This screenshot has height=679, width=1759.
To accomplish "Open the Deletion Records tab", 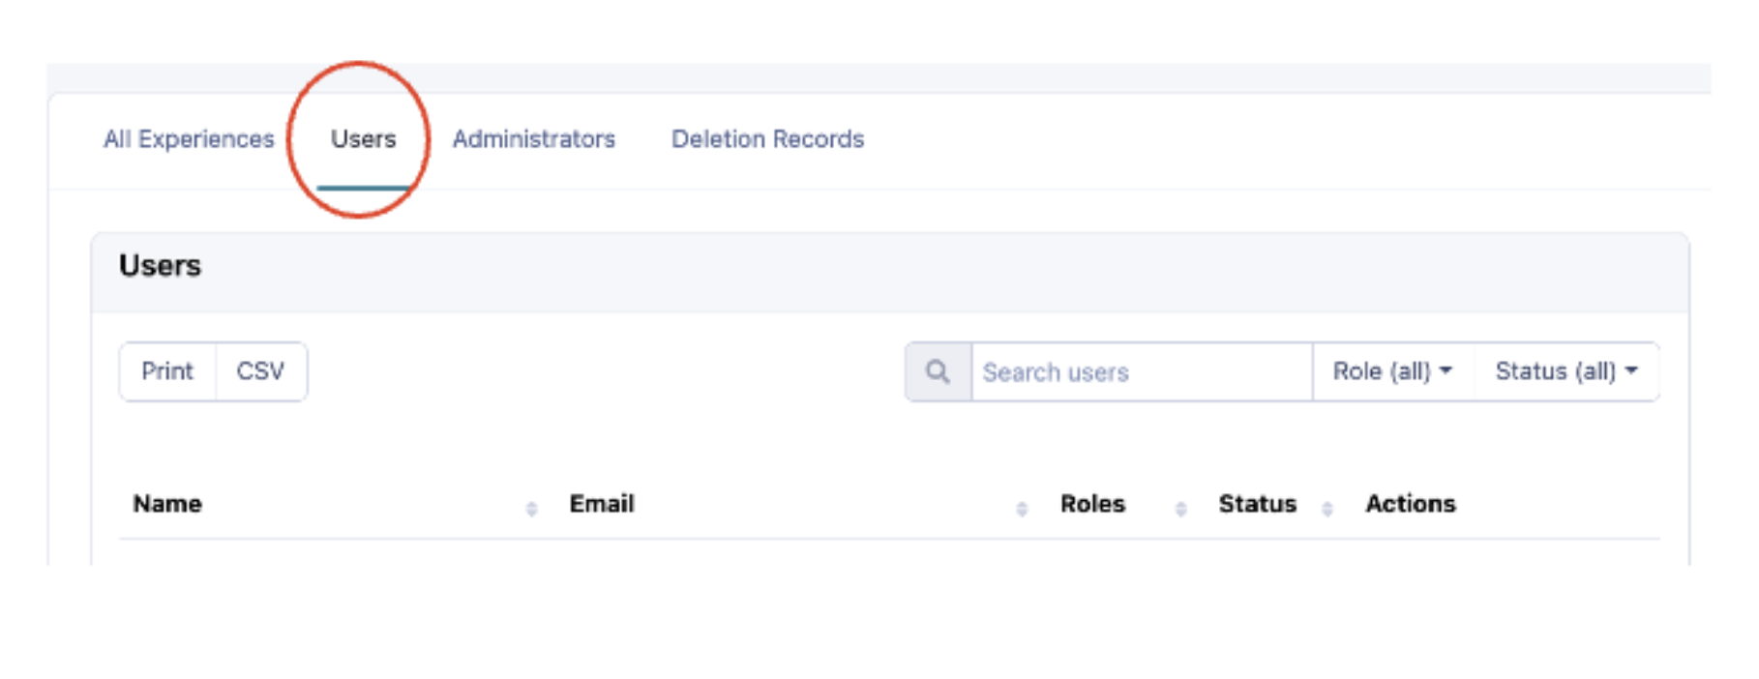I will pos(767,139).
